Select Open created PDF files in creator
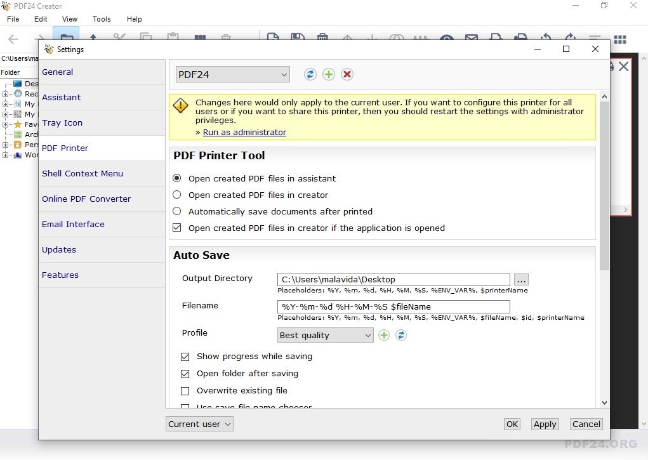The width and height of the screenshot is (648, 460). tap(177, 195)
